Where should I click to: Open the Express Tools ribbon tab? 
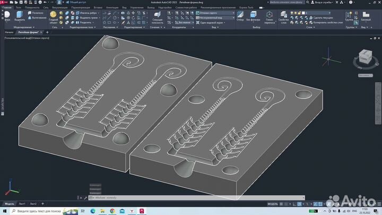click(246, 7)
